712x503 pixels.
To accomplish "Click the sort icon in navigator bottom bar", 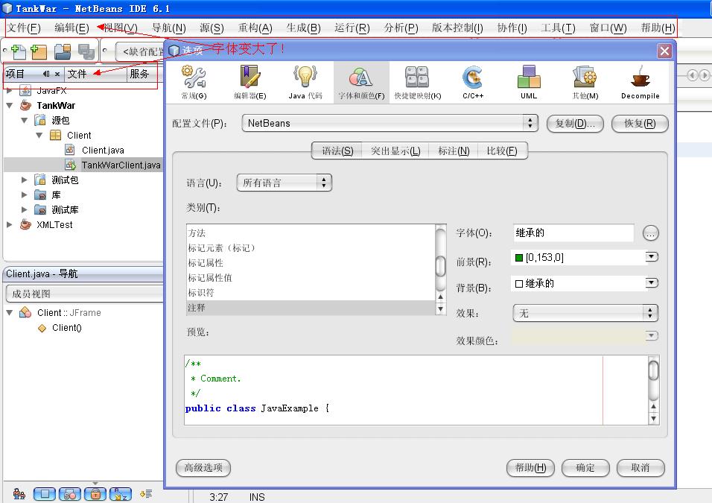I will [x=146, y=493].
